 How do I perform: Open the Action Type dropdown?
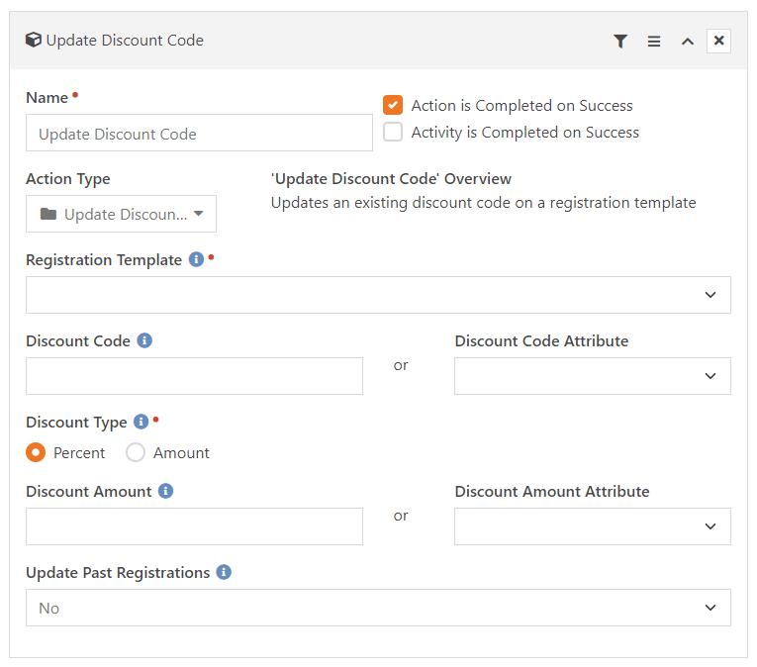121,214
